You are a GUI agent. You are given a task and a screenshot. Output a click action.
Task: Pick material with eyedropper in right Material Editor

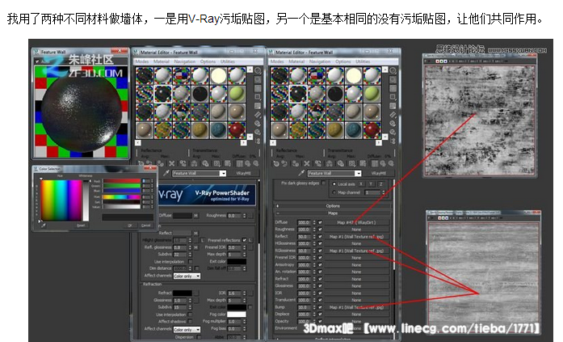point(301,173)
